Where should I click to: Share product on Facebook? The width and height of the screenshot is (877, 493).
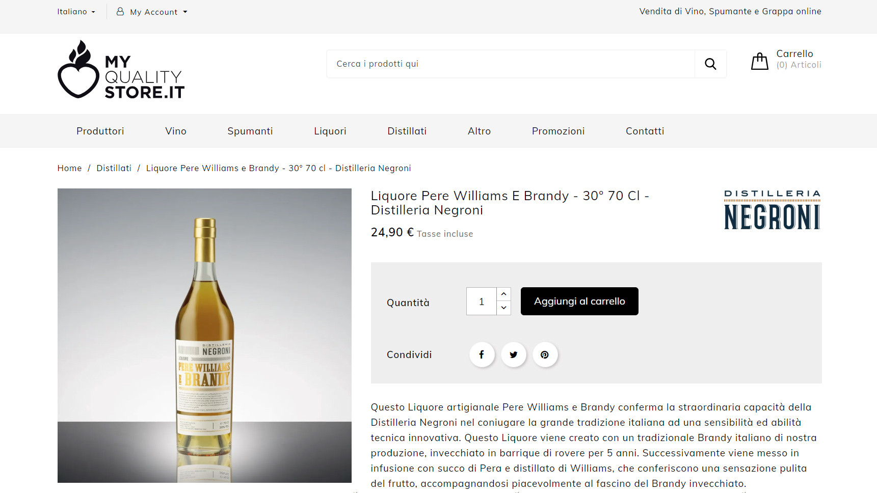click(x=482, y=354)
